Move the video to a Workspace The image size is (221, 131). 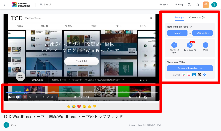tap(202, 33)
